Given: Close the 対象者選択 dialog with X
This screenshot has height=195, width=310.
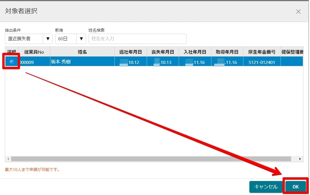Looking at the screenshot, I should tap(298, 12).
